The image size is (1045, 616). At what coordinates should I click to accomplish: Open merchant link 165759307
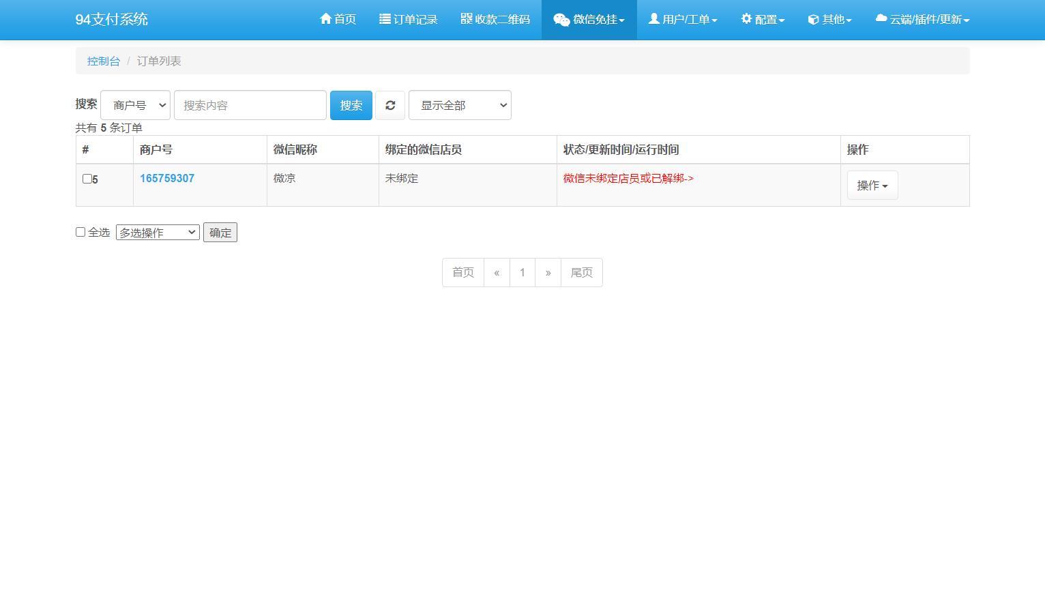tap(166, 178)
